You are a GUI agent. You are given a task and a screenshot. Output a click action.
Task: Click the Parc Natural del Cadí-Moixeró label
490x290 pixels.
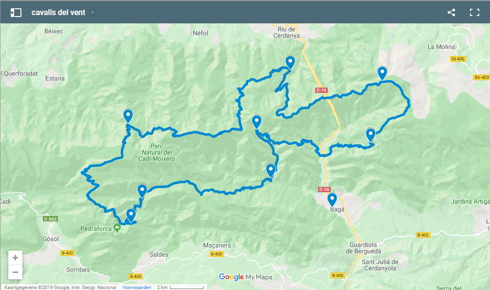click(x=156, y=152)
